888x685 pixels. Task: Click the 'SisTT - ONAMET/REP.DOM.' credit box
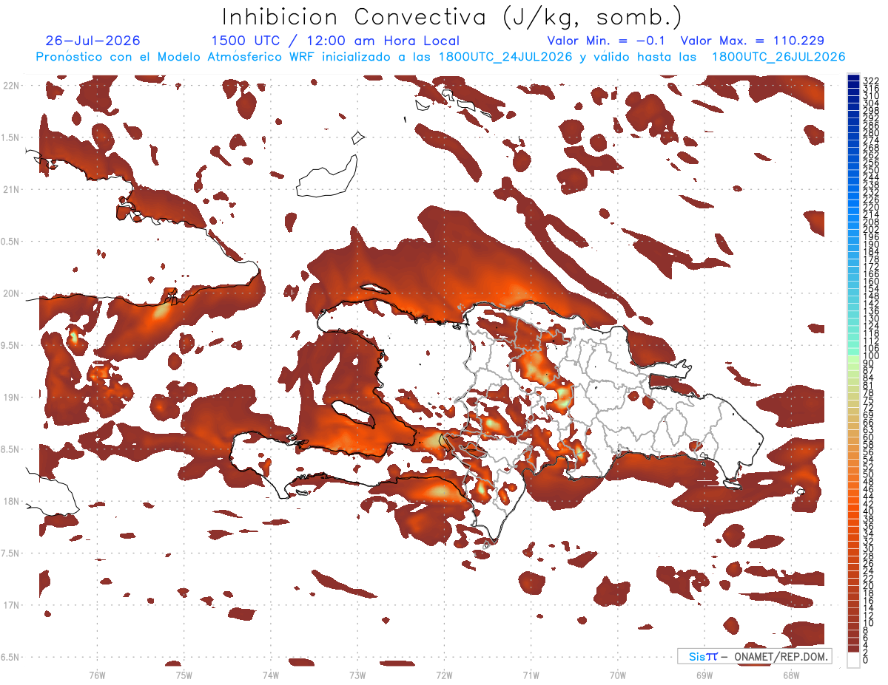755,656
